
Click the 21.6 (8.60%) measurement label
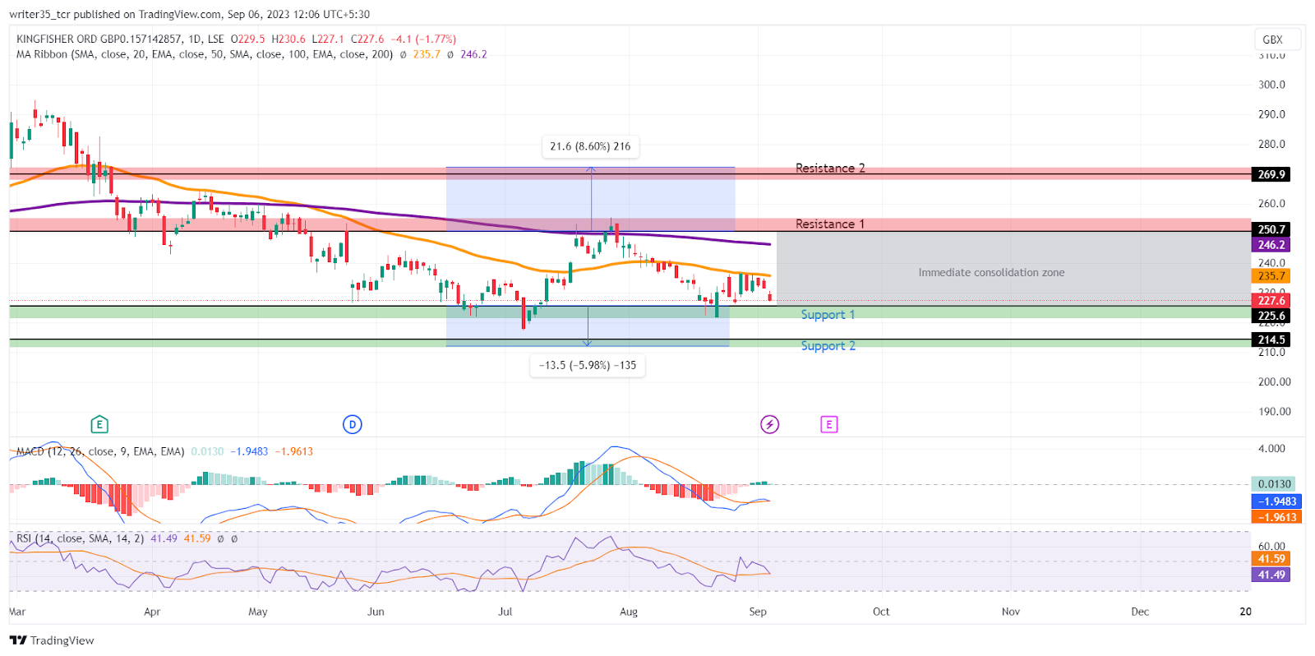[x=590, y=146]
